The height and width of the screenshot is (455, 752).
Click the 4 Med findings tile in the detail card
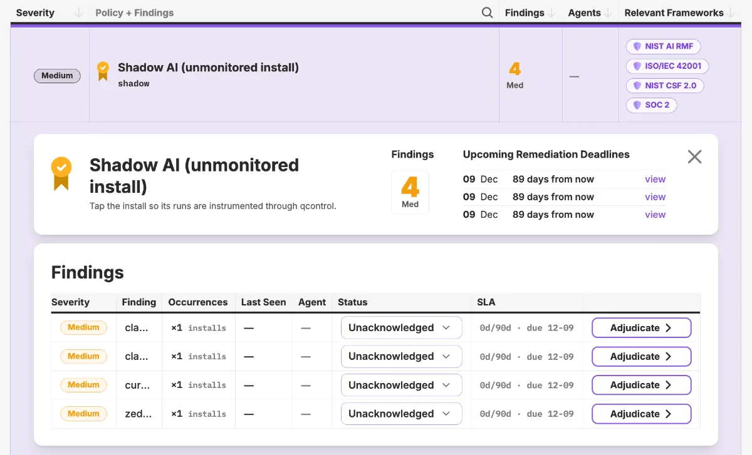tap(410, 192)
